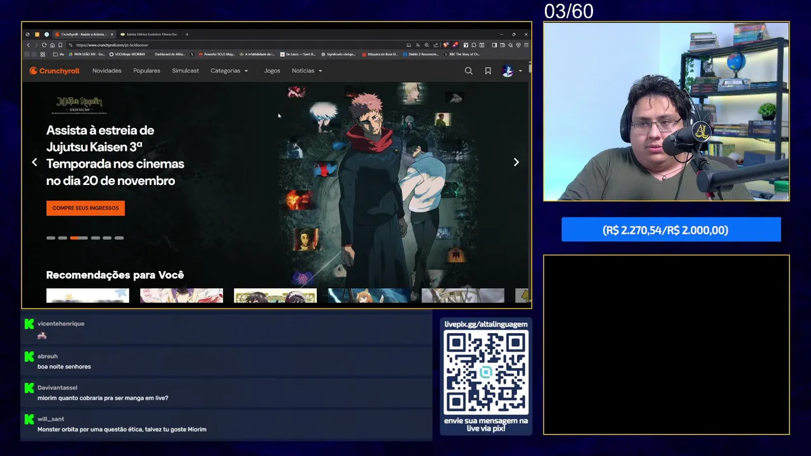Click the zoom magnifier icon in address bar

tap(426, 45)
